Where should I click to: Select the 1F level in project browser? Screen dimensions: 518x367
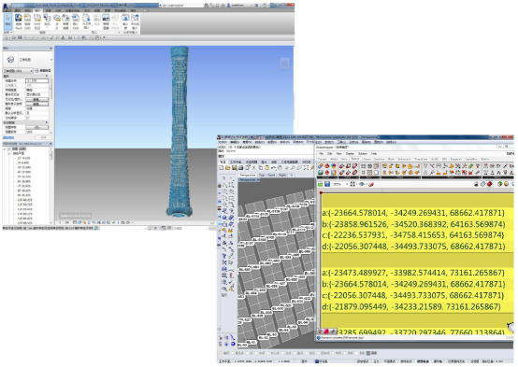pyautogui.click(x=23, y=158)
